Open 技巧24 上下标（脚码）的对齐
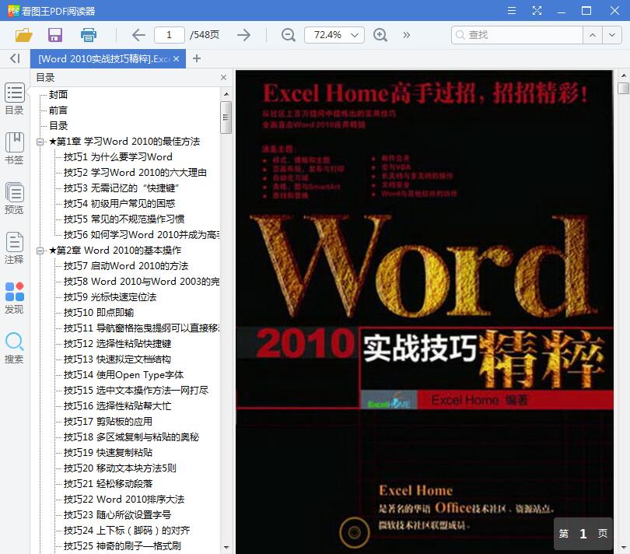Image resolution: width=630 pixels, height=554 pixels. (127, 531)
